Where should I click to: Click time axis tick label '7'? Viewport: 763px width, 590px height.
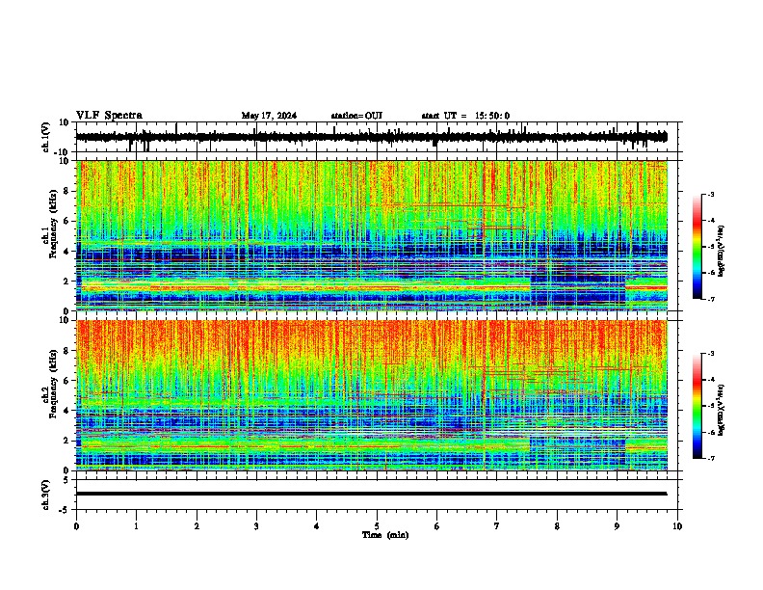point(497,526)
